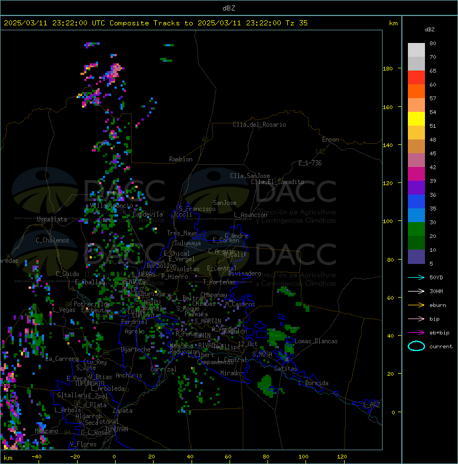Click the Potrerillos label
This screenshot has height=464, width=458.
[x=92, y=304]
